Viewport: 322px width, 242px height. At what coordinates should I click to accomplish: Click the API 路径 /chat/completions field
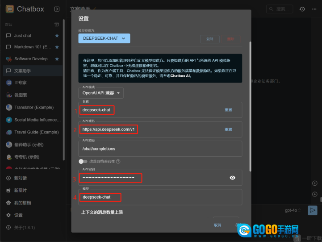pos(159,149)
